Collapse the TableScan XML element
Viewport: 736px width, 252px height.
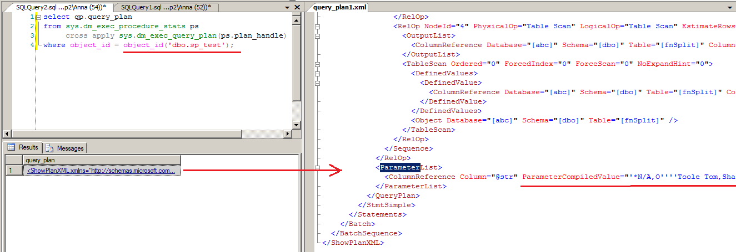(x=318, y=64)
